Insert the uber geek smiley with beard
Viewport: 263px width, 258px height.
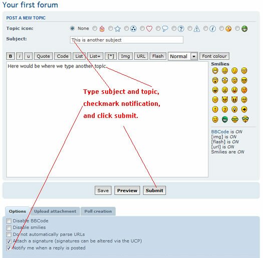[x=245, y=119]
